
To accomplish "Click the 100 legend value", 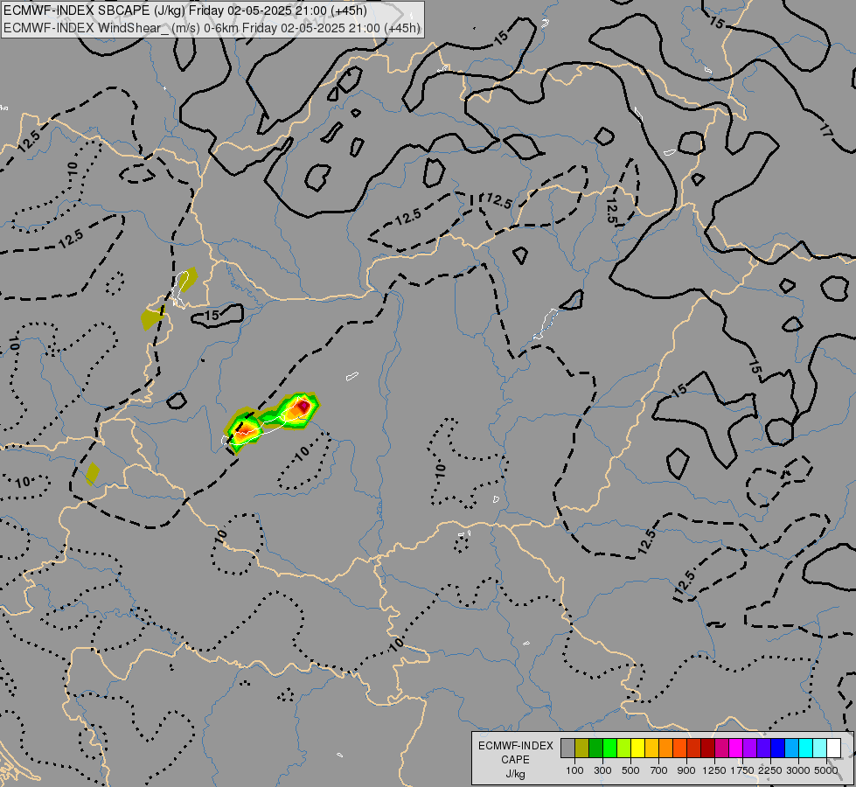I will 574,770.
